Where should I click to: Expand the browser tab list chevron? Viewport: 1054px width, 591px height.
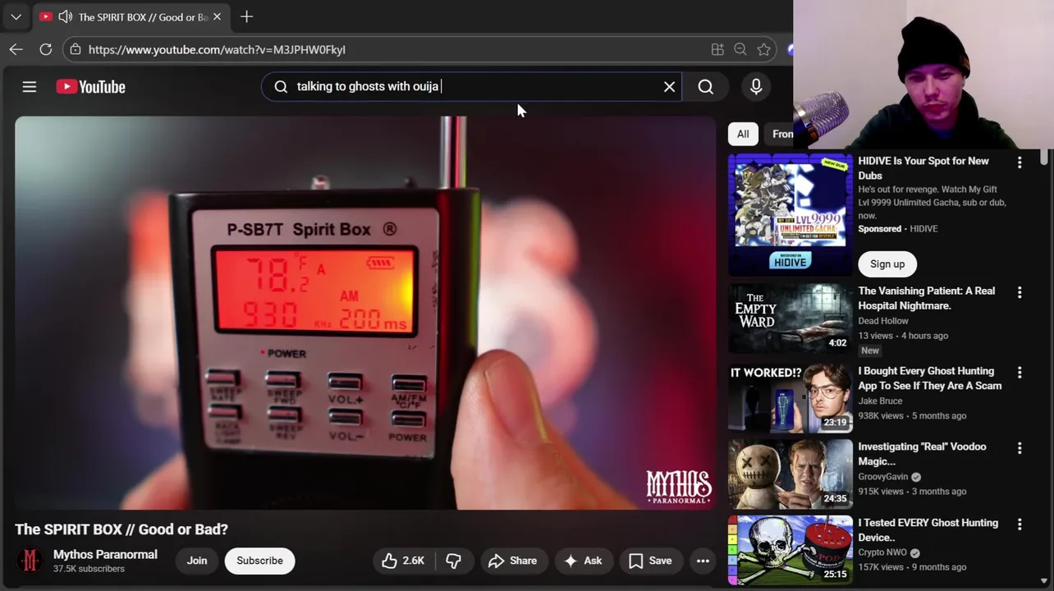point(16,16)
